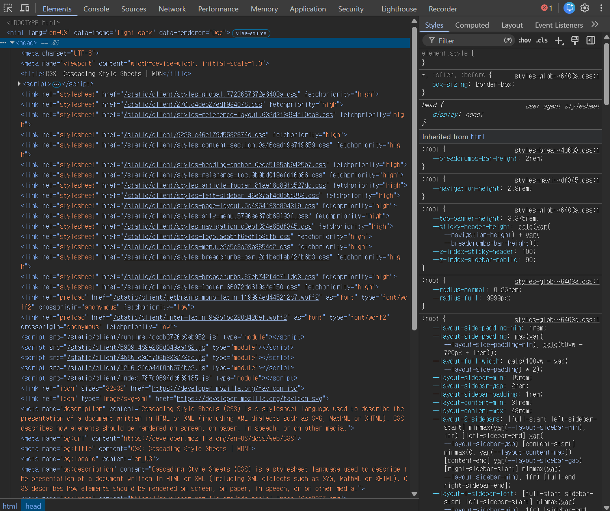Screen dimensions: 610x511
Task: Click the element actions three-dot icon
Action: coord(4,43)
